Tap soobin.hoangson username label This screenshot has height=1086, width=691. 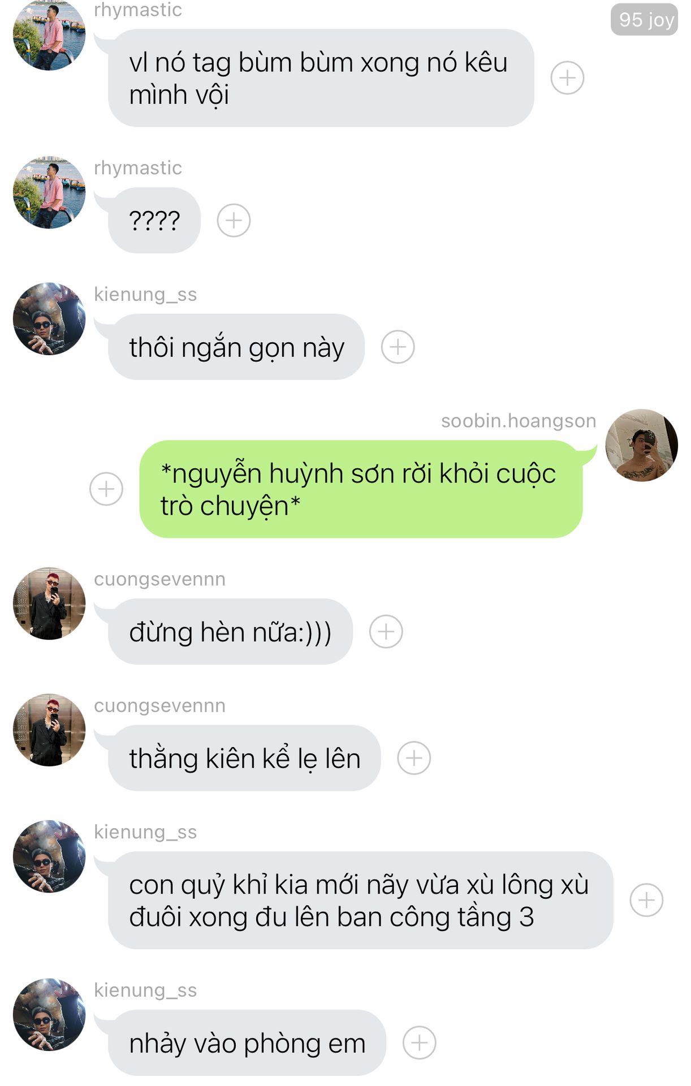[519, 421]
